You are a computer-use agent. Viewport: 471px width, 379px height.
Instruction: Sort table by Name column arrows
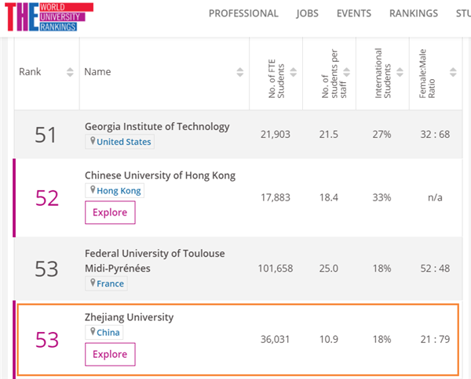(x=239, y=72)
